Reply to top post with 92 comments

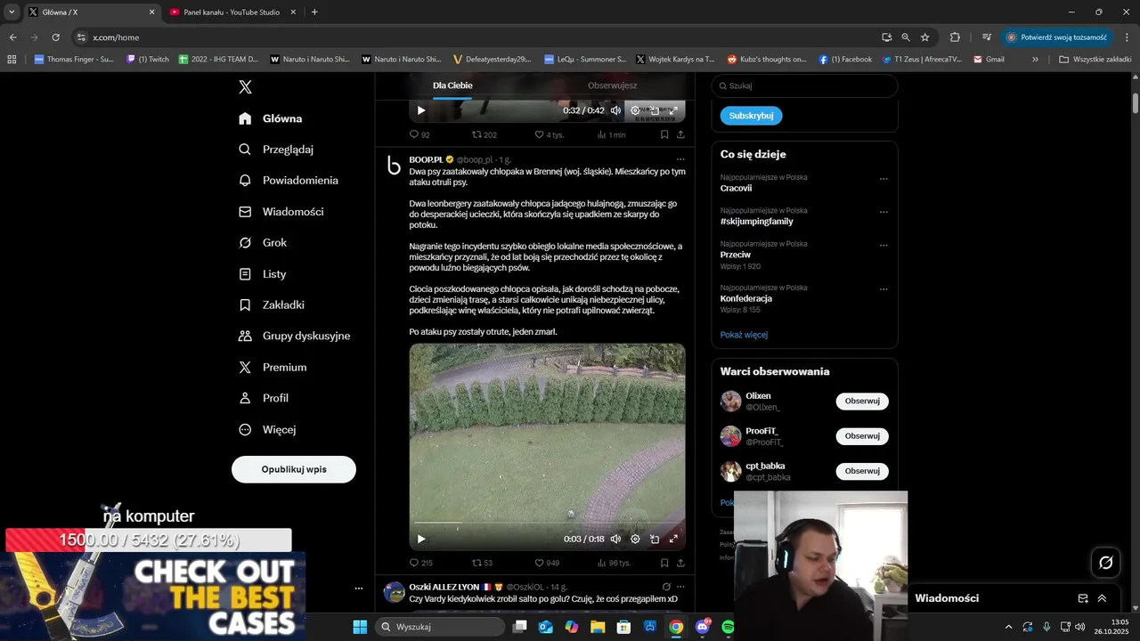click(x=419, y=134)
